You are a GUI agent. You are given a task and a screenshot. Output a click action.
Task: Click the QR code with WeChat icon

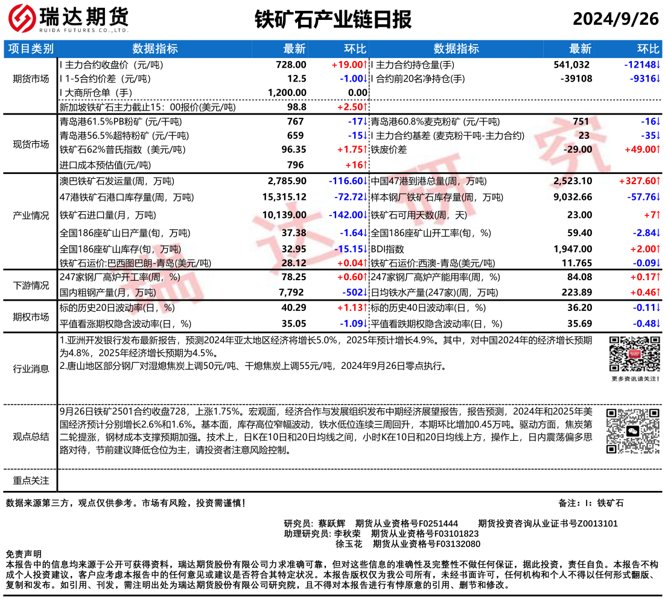click(x=631, y=431)
